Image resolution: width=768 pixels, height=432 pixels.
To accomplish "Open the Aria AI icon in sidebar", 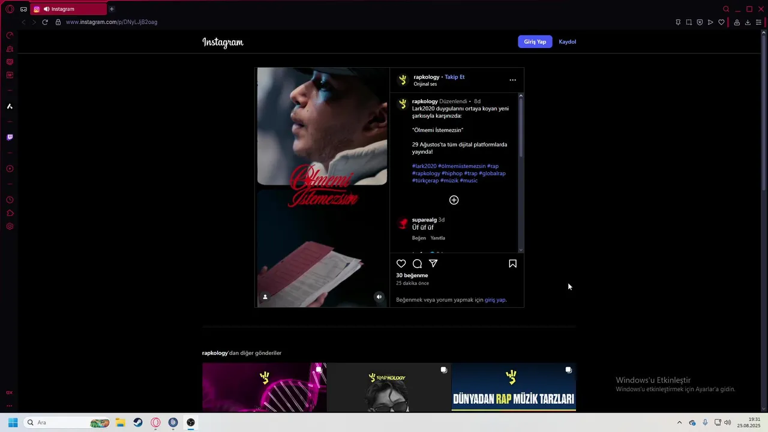I will click(x=10, y=106).
